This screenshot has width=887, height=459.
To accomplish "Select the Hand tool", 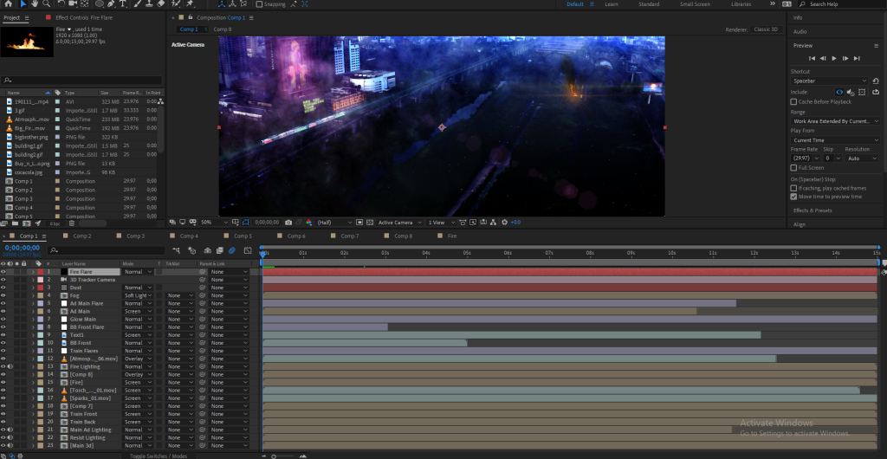I will (x=36, y=4).
